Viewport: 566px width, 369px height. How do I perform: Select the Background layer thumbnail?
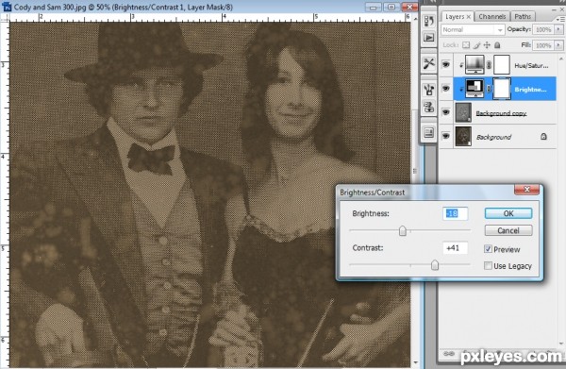(x=463, y=136)
